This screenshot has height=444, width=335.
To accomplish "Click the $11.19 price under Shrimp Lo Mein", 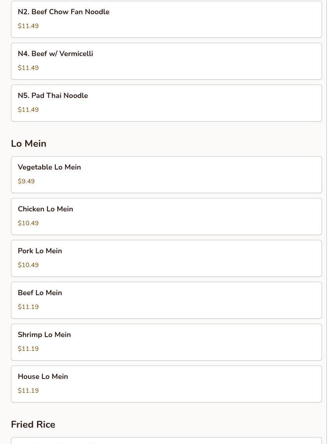I will tap(28, 349).
